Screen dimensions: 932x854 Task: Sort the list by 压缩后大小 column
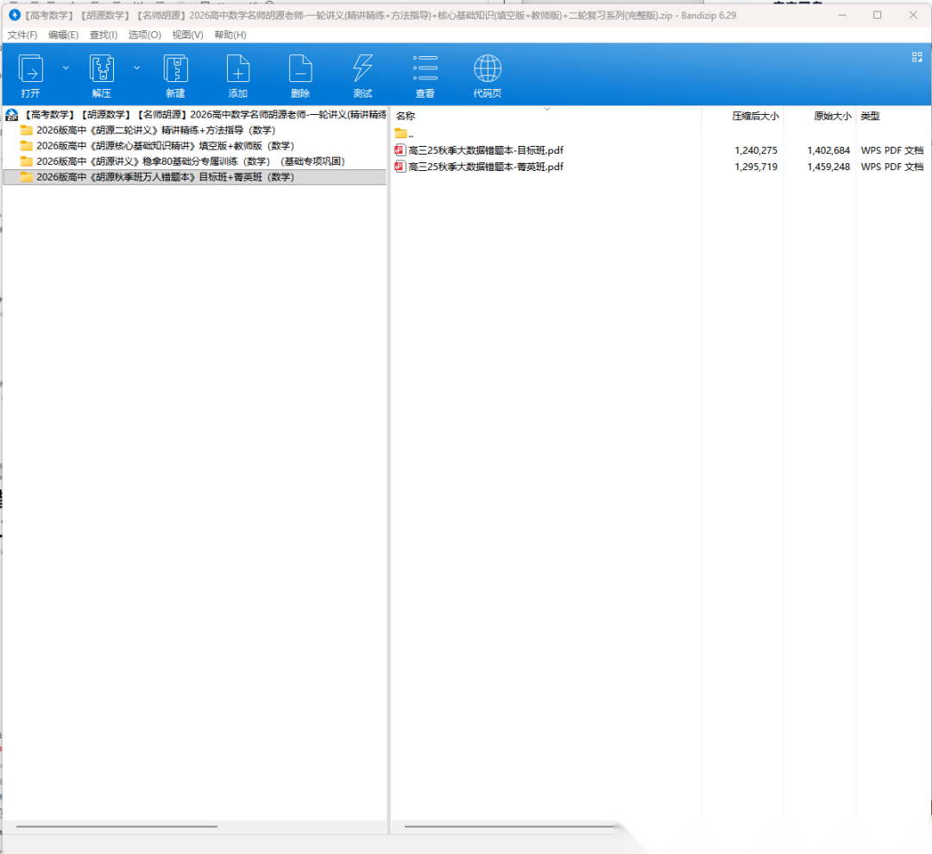tap(754, 116)
